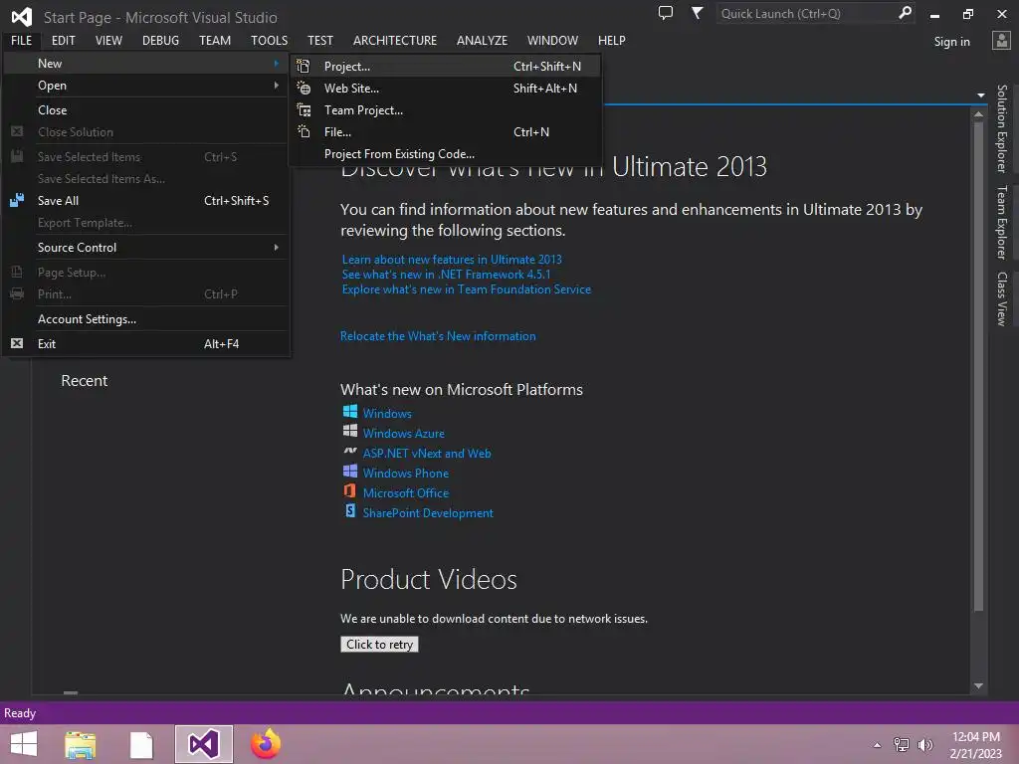The width and height of the screenshot is (1019, 764).
Task: Select Account Settings in File menu
Action: tap(146, 319)
